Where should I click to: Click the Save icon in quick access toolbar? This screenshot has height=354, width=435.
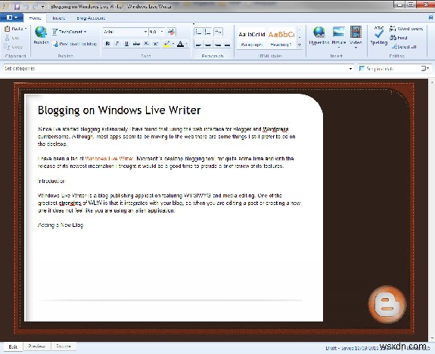coord(17,6)
